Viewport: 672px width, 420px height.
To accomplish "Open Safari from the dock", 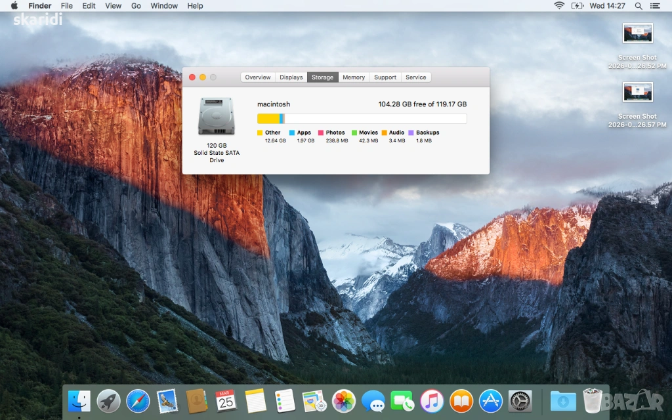I will pyautogui.click(x=138, y=400).
